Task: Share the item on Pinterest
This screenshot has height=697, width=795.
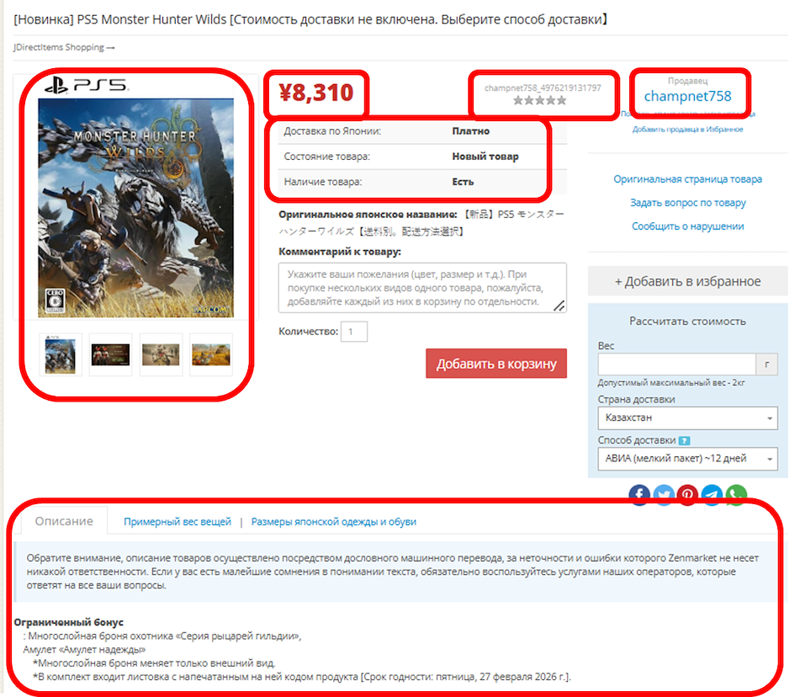Action: (x=687, y=495)
